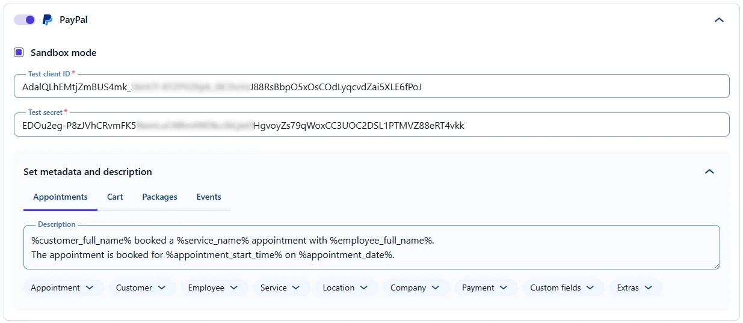This screenshot has height=323, width=743.
Task: Expand the Custom fields dropdown
Action: point(563,288)
